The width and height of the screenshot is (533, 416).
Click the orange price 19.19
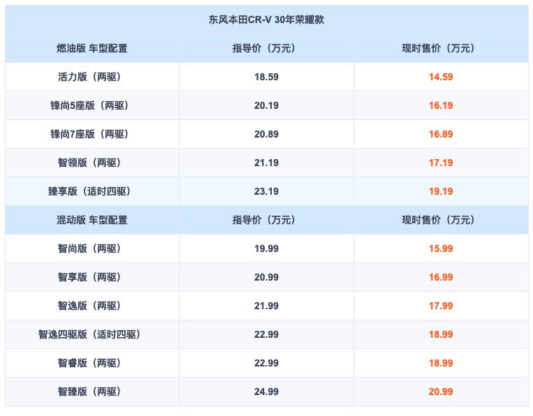point(441,191)
